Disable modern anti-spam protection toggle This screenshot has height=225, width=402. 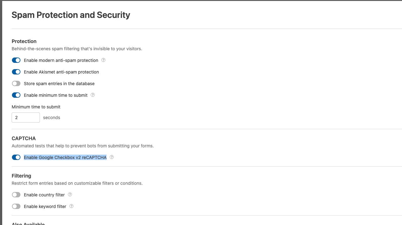click(16, 60)
